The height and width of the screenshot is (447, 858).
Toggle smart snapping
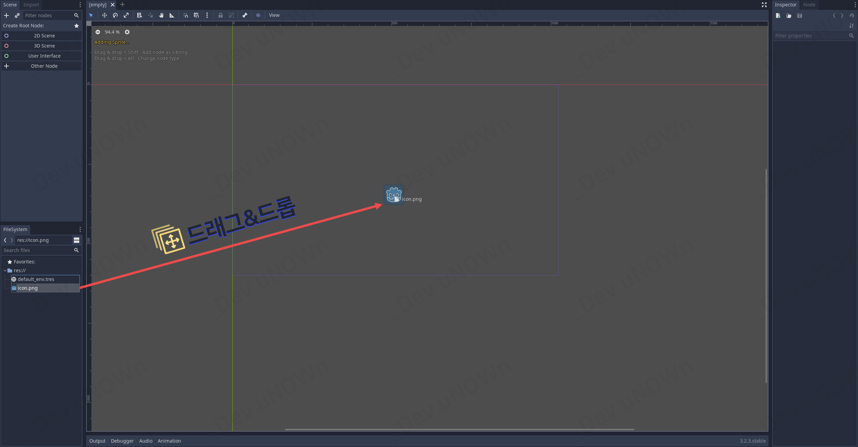pyautogui.click(x=185, y=15)
